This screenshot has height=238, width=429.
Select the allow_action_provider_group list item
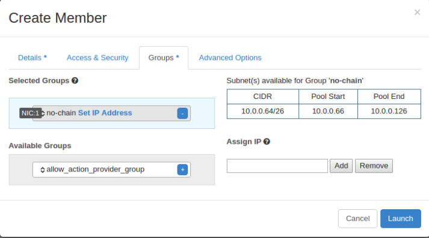111,170
